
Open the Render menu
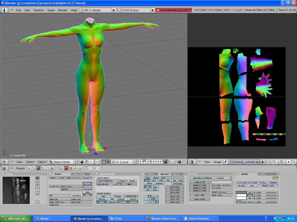(x=63, y=10)
